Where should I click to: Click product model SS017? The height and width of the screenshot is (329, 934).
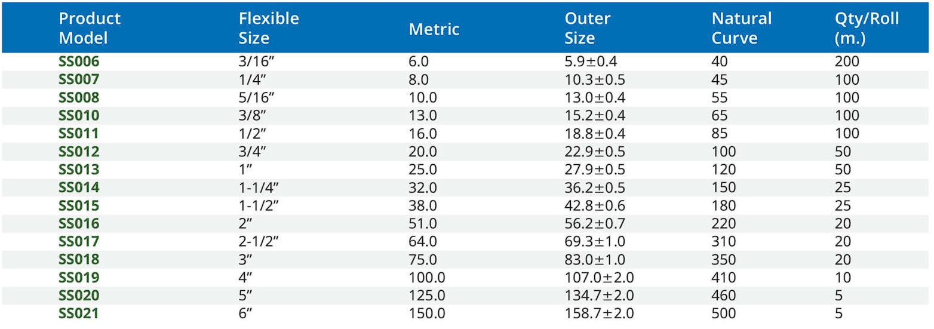pos(78,241)
